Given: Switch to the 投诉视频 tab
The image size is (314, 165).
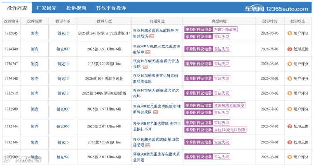Looking at the screenshot, I should point(76,8).
